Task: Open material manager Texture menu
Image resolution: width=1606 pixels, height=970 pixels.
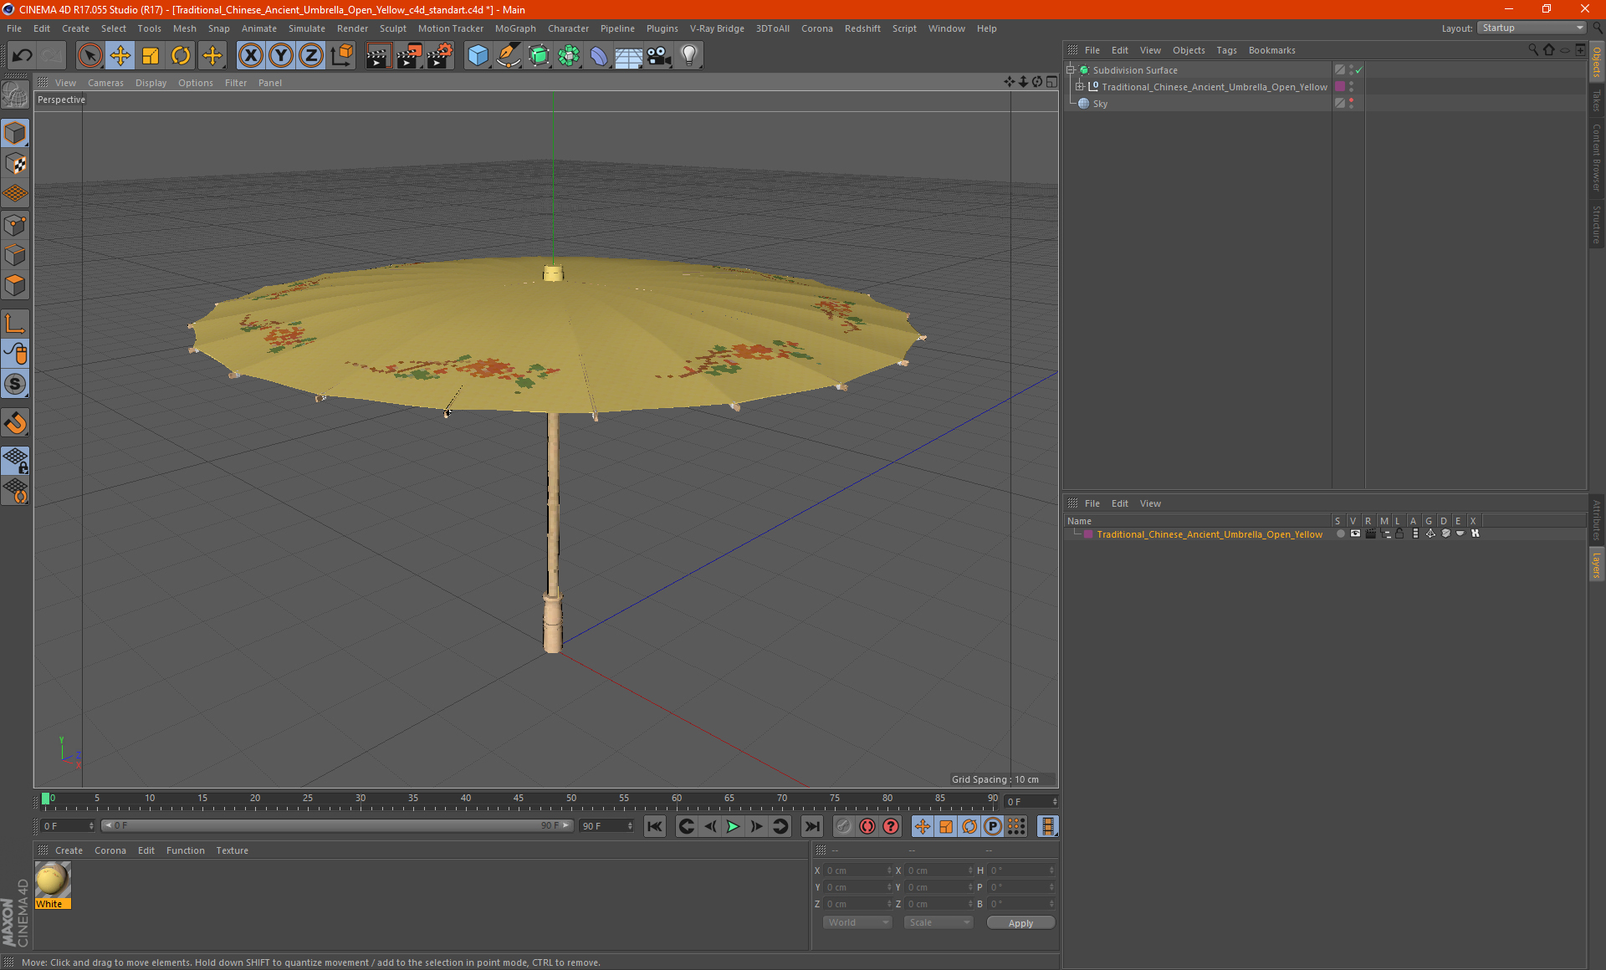Action: tap(232, 850)
